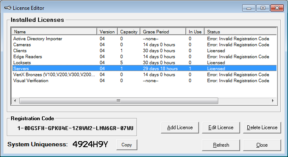Select the Cameras license row
This screenshot has width=288, height=157.
click(x=144, y=44)
